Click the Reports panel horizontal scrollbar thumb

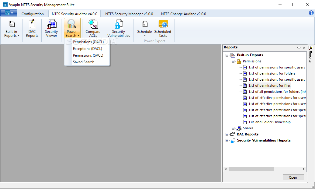coord(251,169)
